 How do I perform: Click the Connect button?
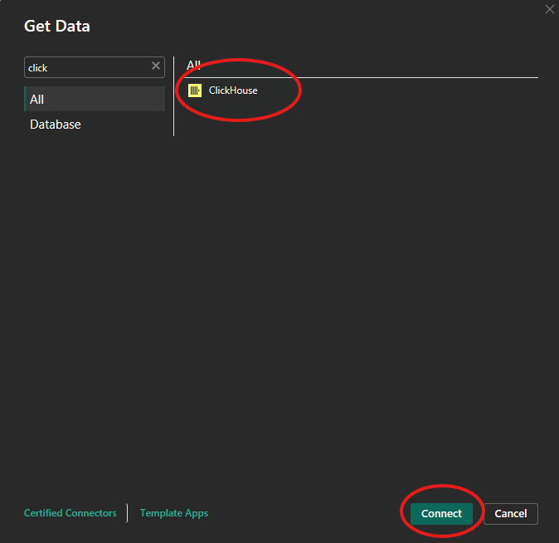point(441,513)
